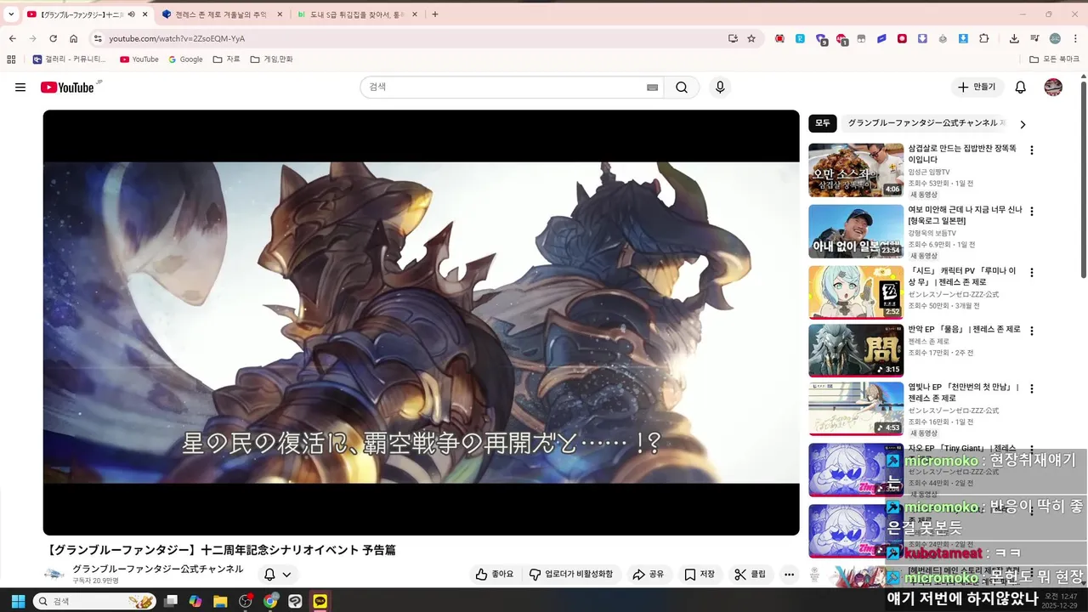Open the Google bookmark

[186, 59]
